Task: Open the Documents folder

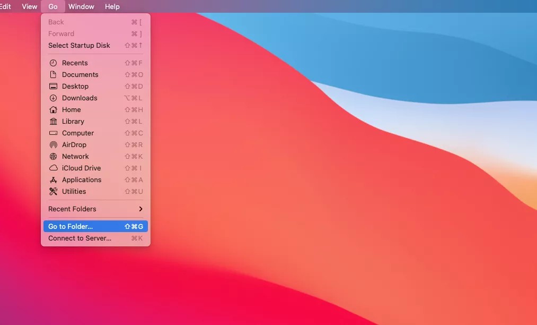Action: 80,74
